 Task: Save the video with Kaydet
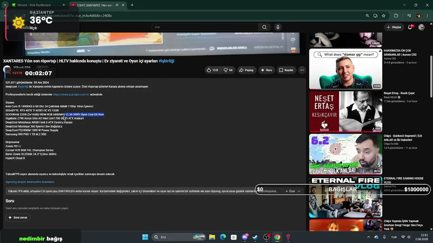pos(286,70)
